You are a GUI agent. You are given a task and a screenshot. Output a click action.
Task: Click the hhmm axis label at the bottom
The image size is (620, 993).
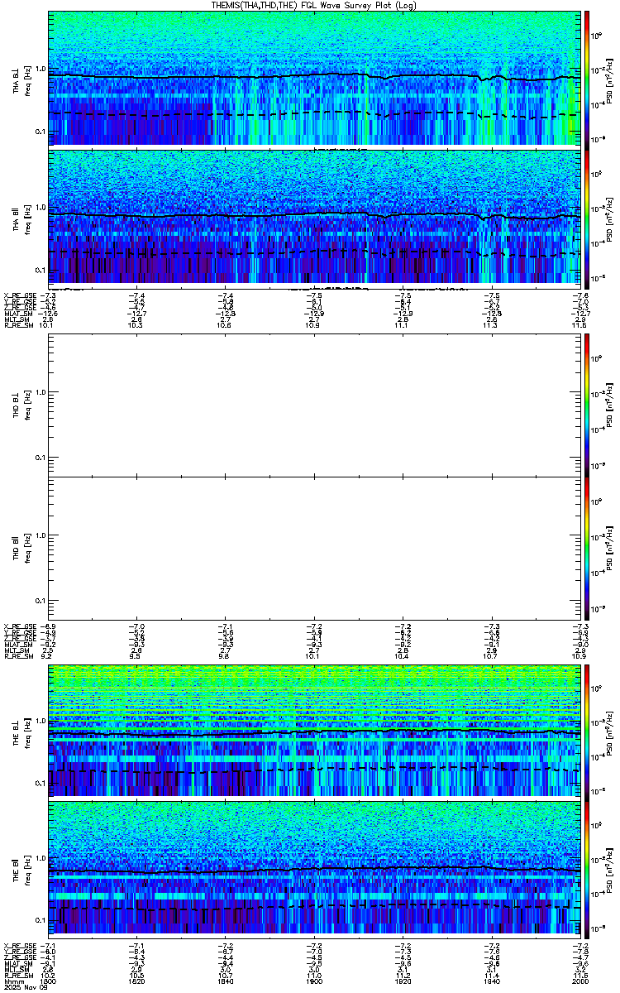(12, 982)
